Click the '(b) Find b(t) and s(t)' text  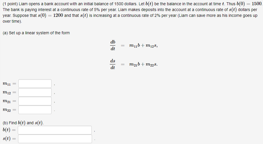point(23,123)
